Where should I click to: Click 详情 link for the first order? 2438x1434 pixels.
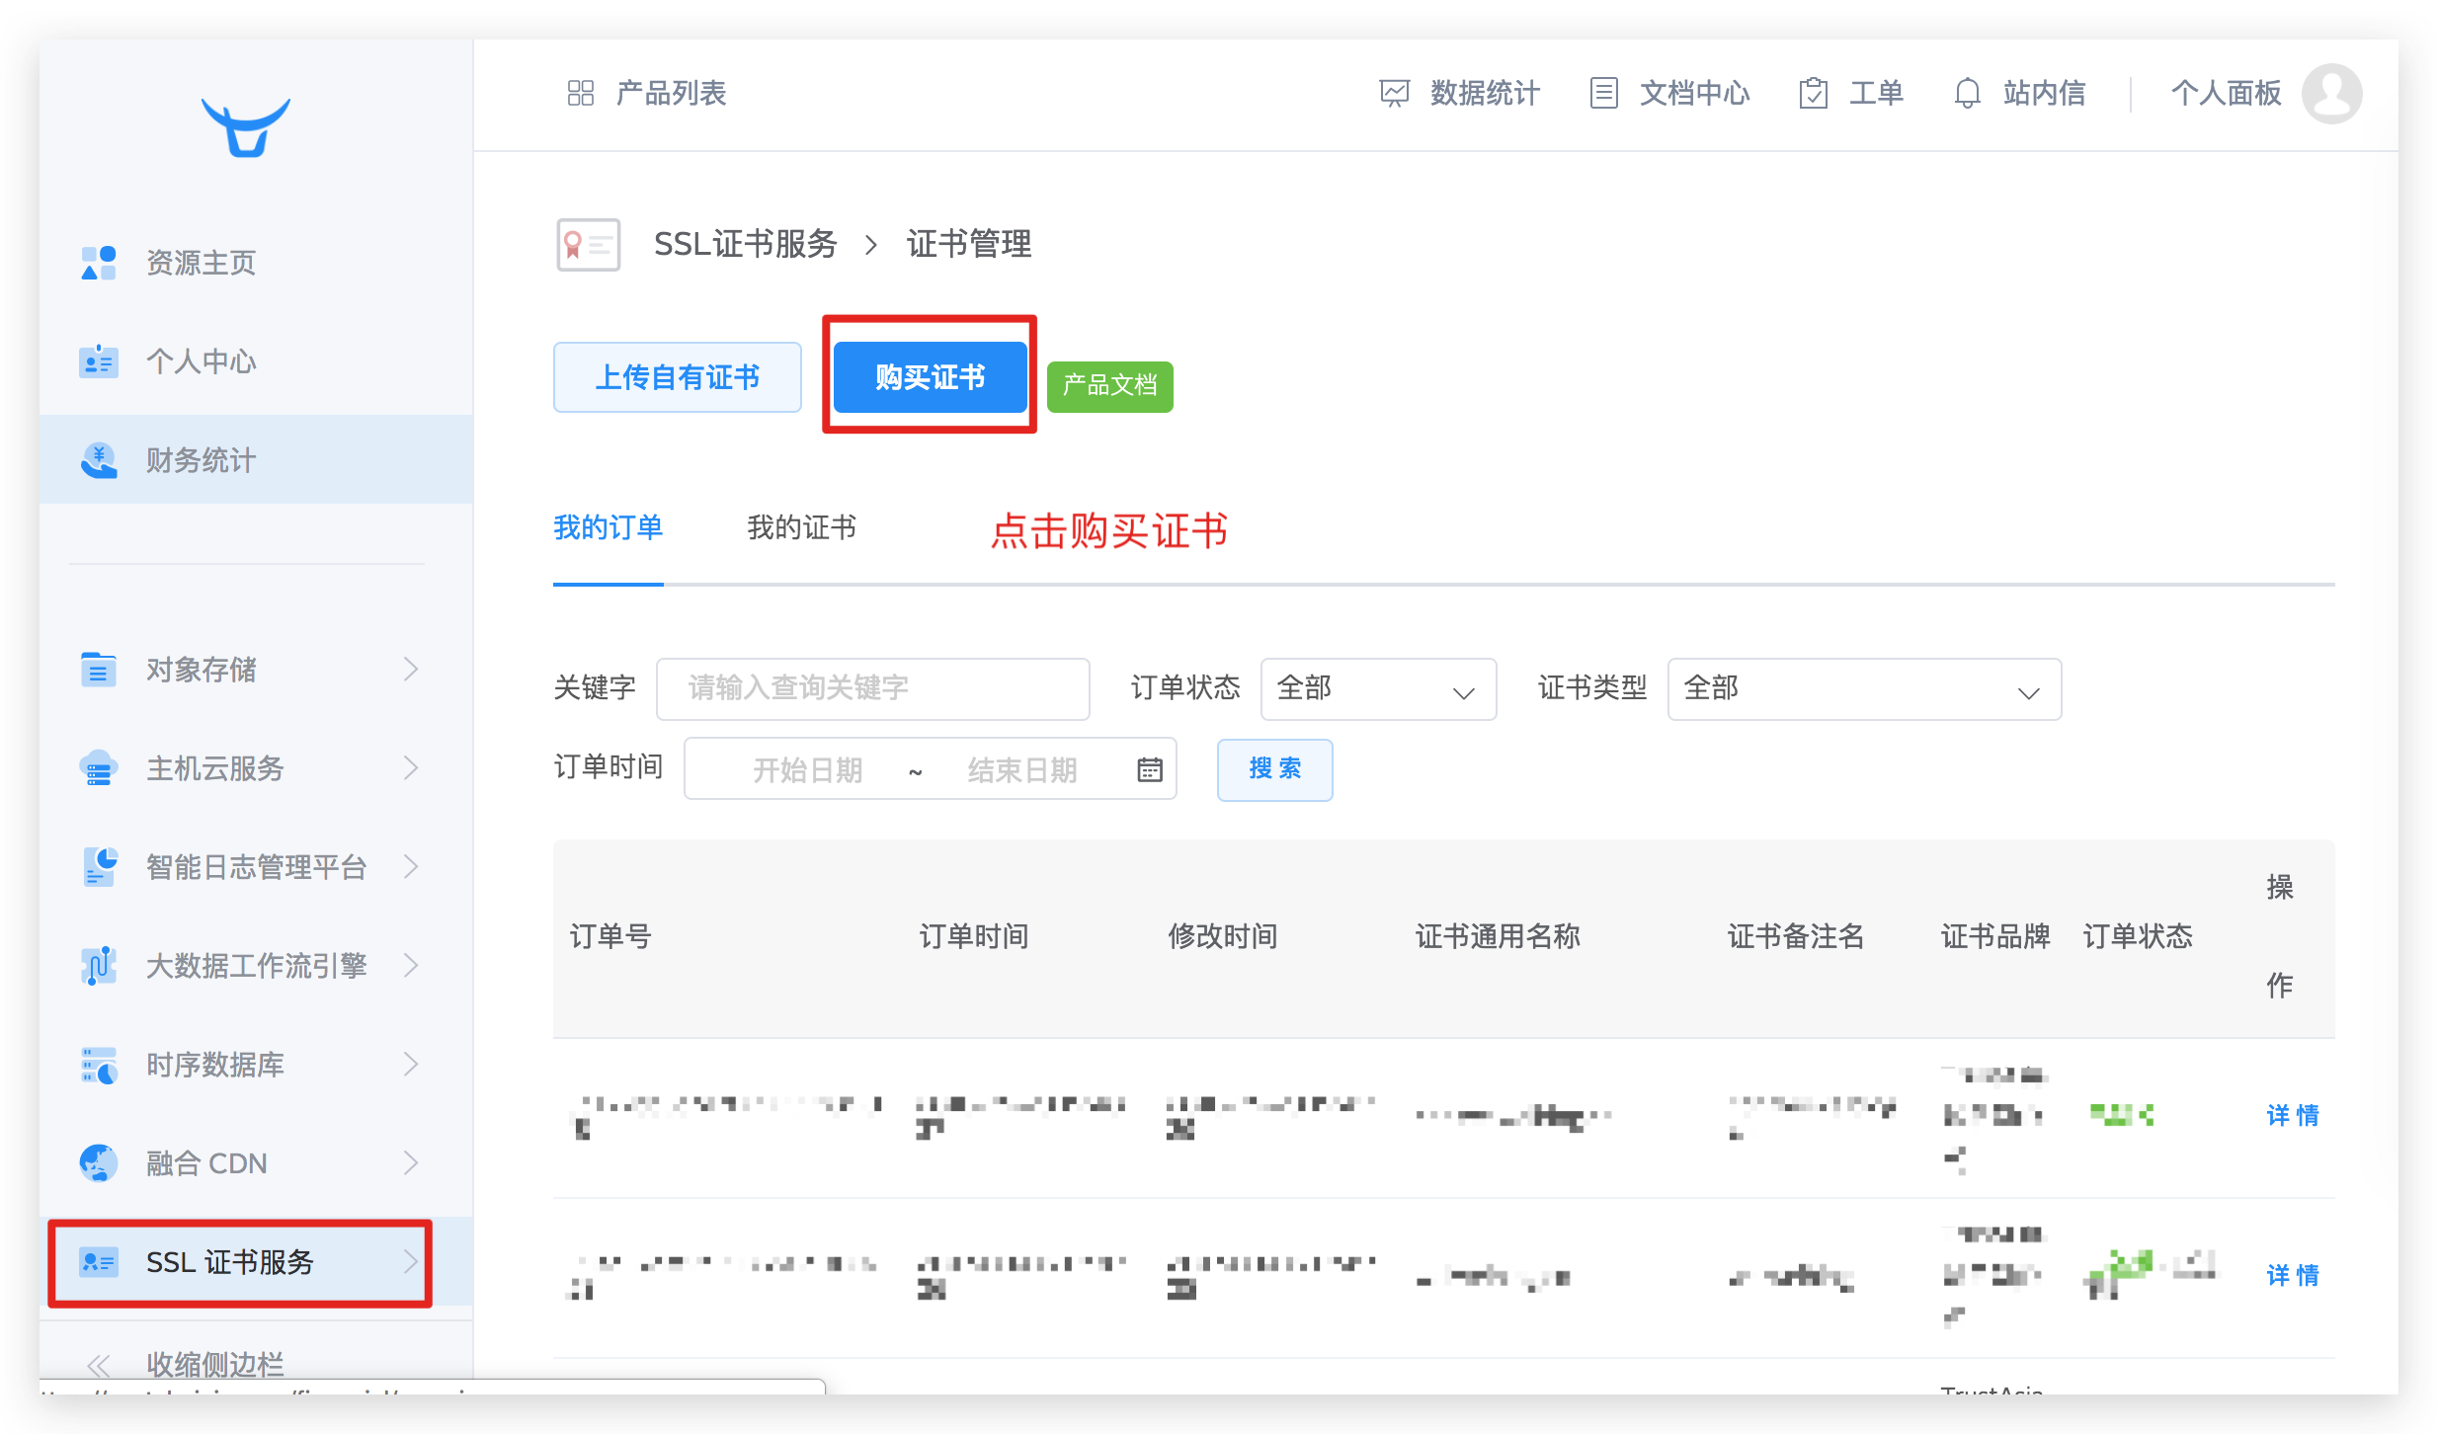[2292, 1115]
